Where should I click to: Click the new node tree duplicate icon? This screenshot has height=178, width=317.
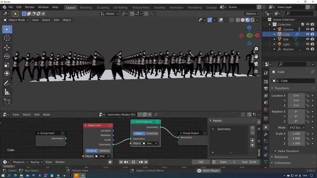tap(145, 115)
